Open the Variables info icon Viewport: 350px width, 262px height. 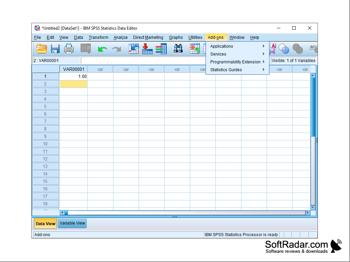click(x=161, y=49)
